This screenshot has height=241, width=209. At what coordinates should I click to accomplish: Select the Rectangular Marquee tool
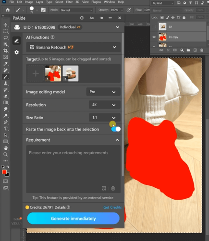coord(5,31)
